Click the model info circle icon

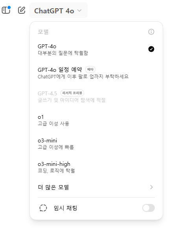click(151, 32)
